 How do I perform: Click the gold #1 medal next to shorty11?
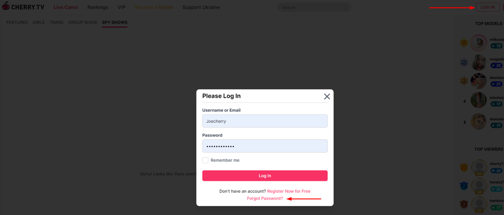[464, 167]
